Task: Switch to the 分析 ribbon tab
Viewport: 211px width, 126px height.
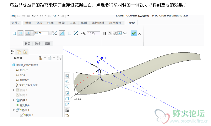Action: 39,23
